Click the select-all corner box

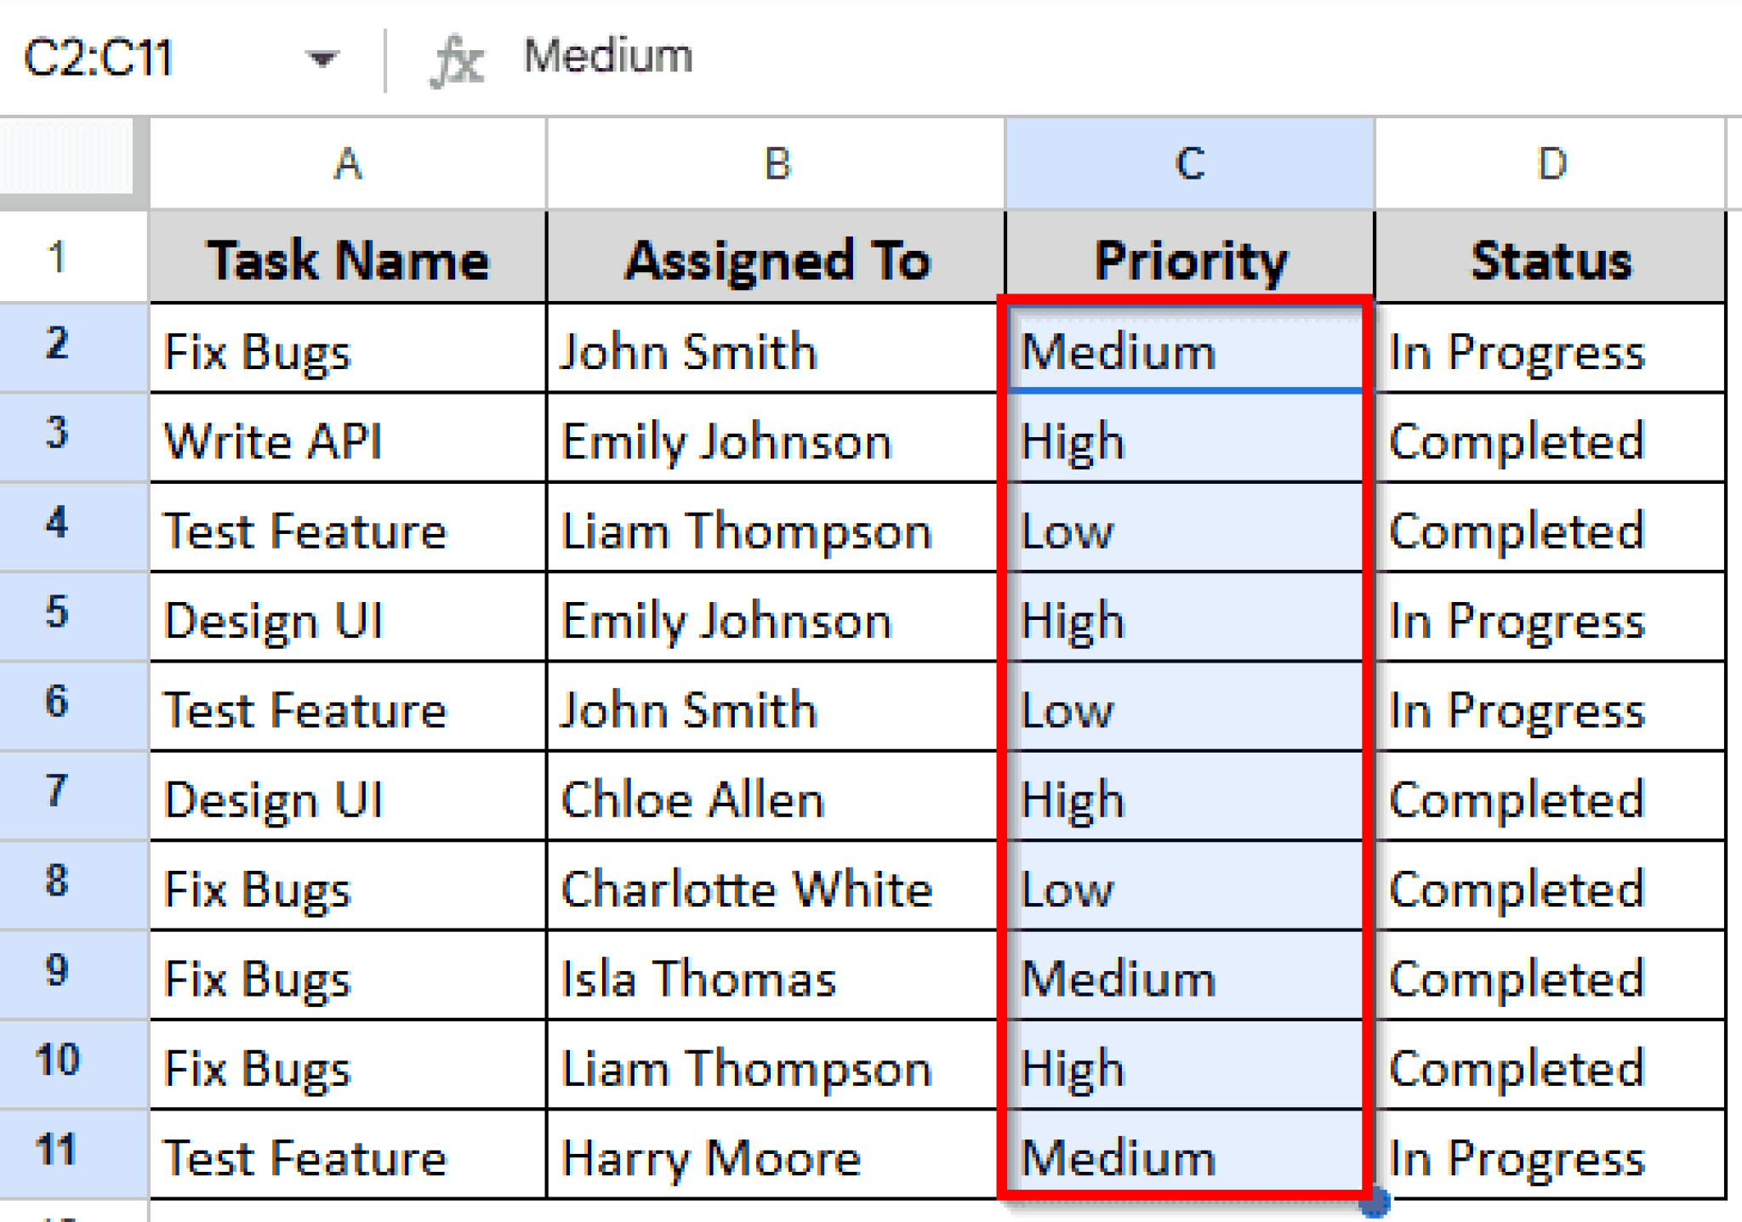point(68,158)
